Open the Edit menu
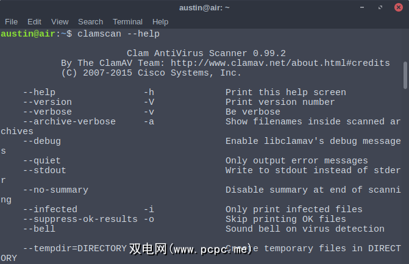The image size is (409, 264). (35, 21)
